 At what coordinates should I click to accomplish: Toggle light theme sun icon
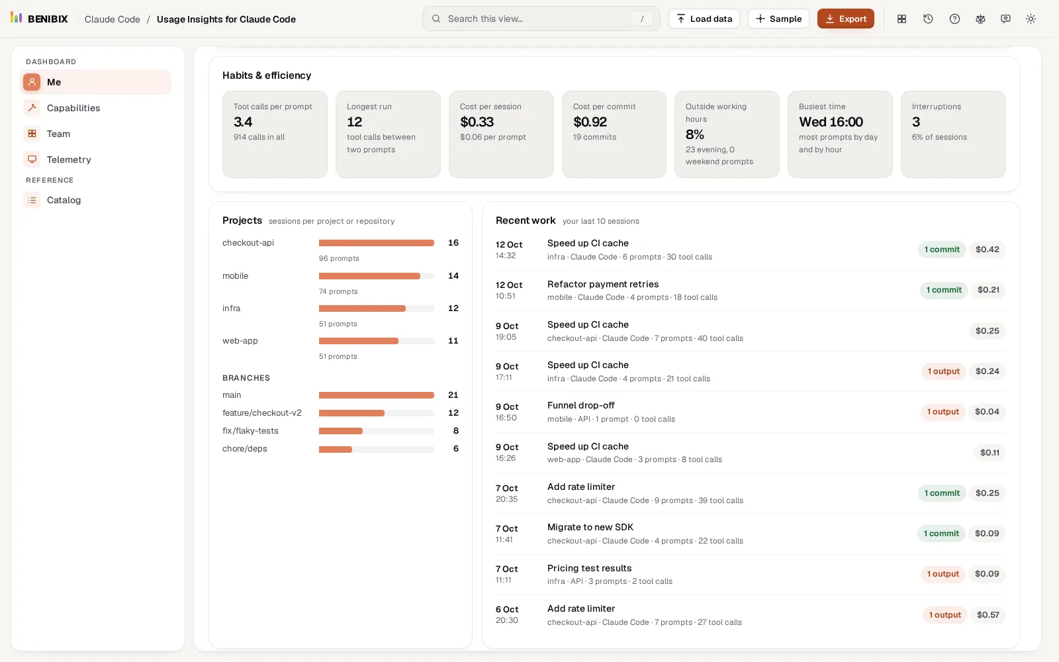1031,19
